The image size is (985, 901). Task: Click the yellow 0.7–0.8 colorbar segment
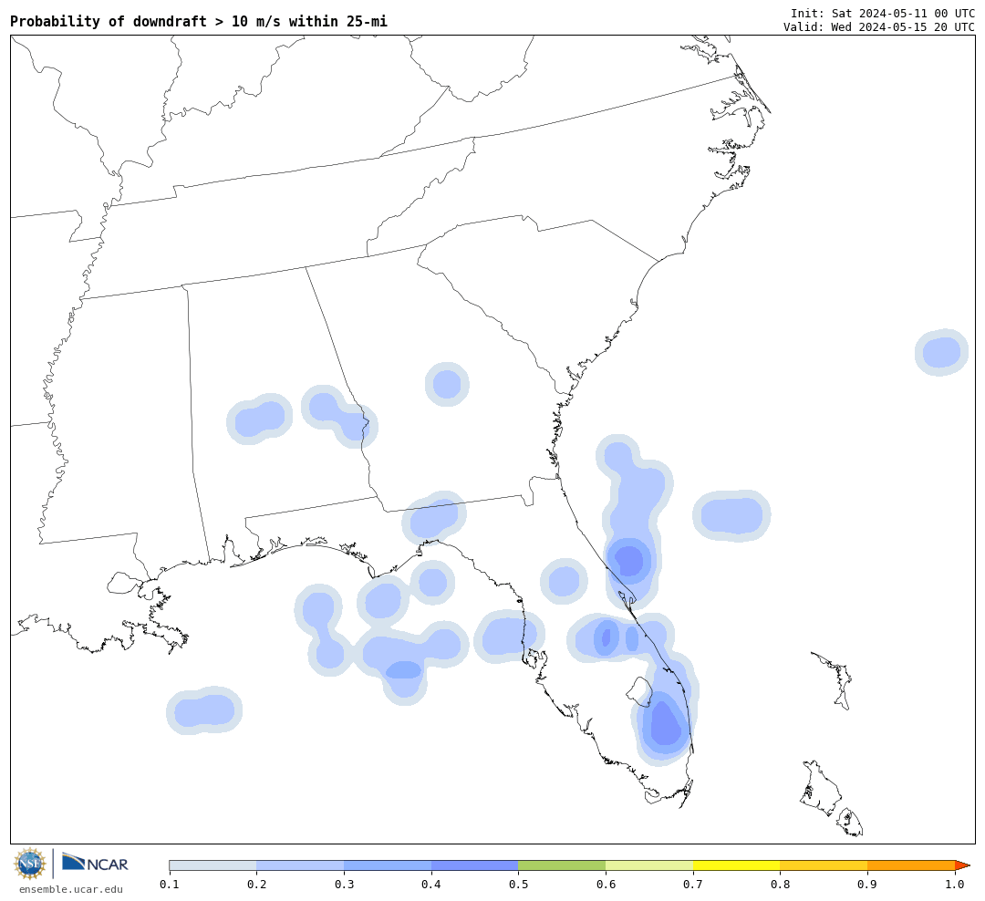(x=736, y=865)
